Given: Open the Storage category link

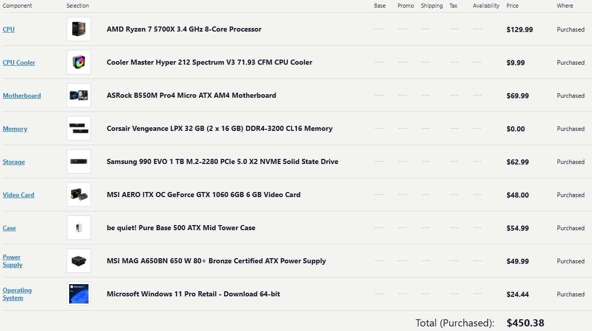Looking at the screenshot, I should tap(14, 162).
